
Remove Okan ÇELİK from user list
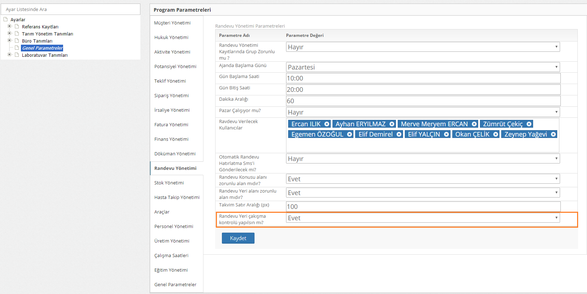496,134
